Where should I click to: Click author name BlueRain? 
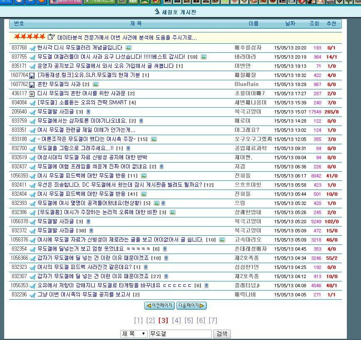tap(247, 84)
